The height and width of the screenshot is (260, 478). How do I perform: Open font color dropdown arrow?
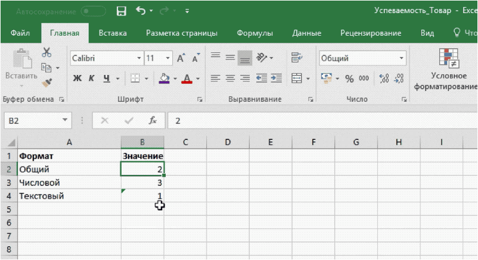[x=198, y=79]
